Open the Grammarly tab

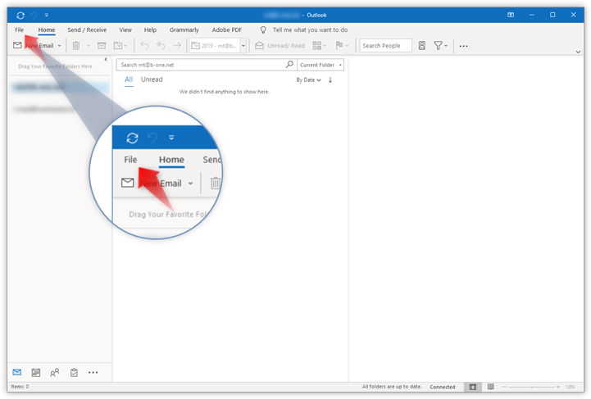pyautogui.click(x=184, y=29)
